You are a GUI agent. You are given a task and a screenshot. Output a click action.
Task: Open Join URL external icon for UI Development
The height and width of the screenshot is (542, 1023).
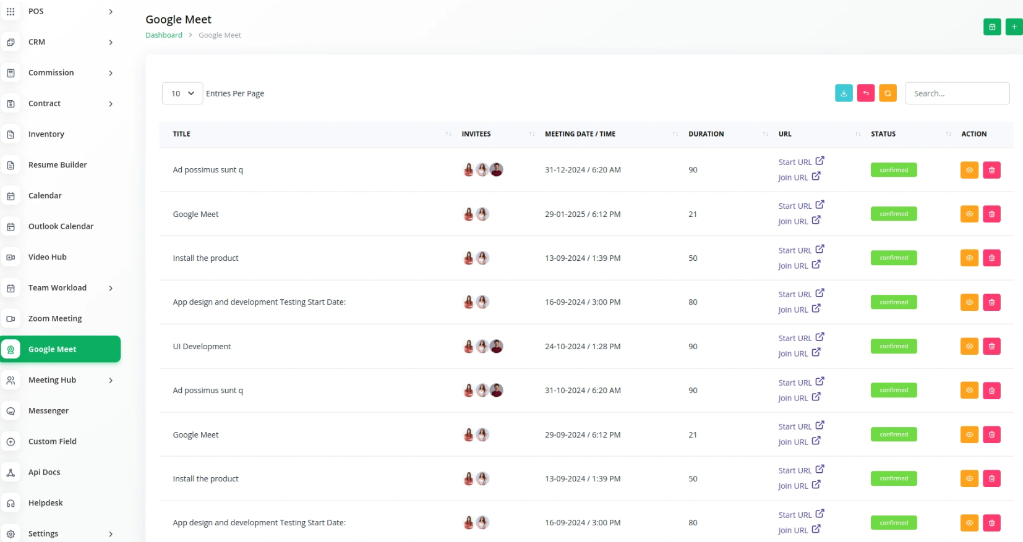point(816,352)
